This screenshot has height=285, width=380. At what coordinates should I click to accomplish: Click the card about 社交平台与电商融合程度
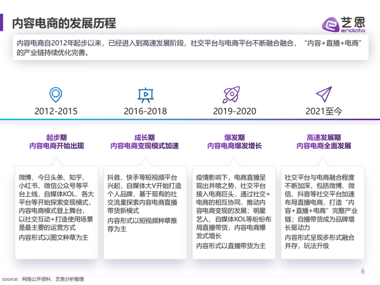323,211
